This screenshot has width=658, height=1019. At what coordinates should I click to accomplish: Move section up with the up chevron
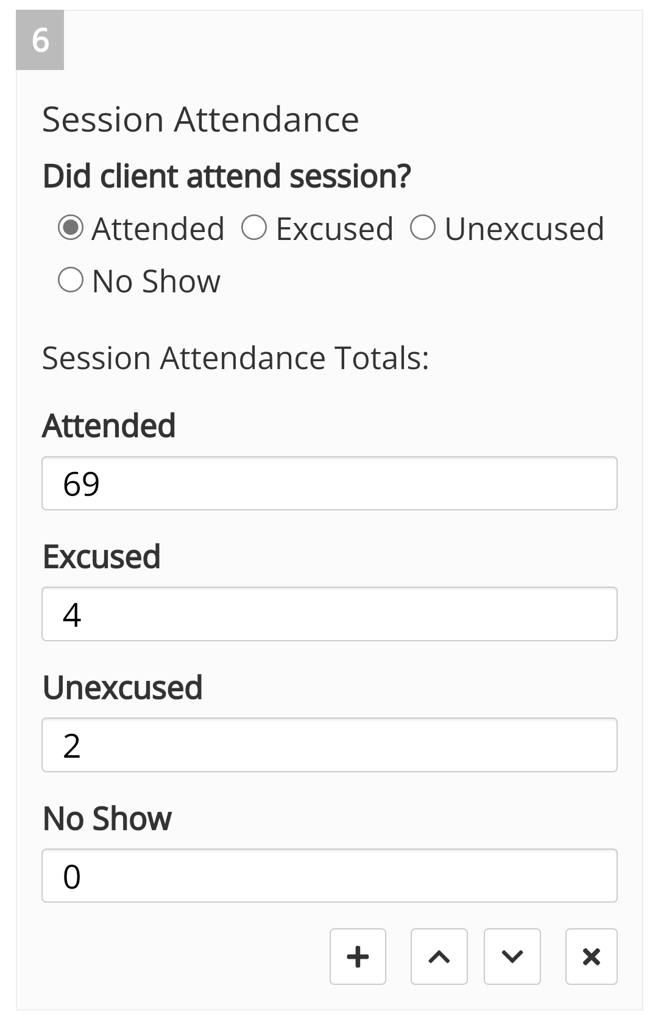click(439, 956)
